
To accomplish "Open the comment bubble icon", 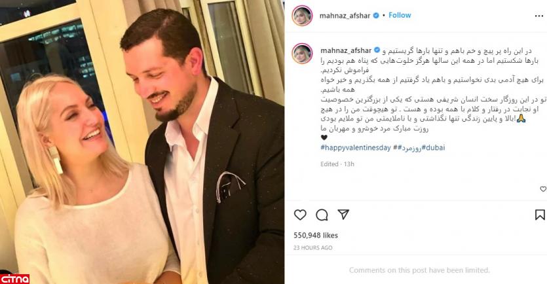I will (322, 215).
